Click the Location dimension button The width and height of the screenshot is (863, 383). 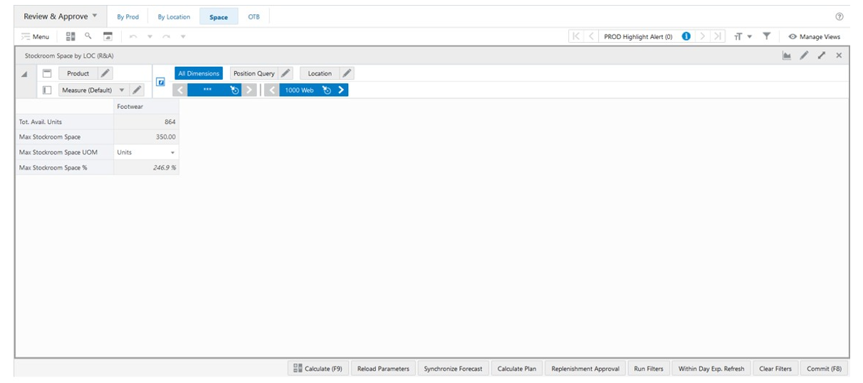tap(320, 73)
